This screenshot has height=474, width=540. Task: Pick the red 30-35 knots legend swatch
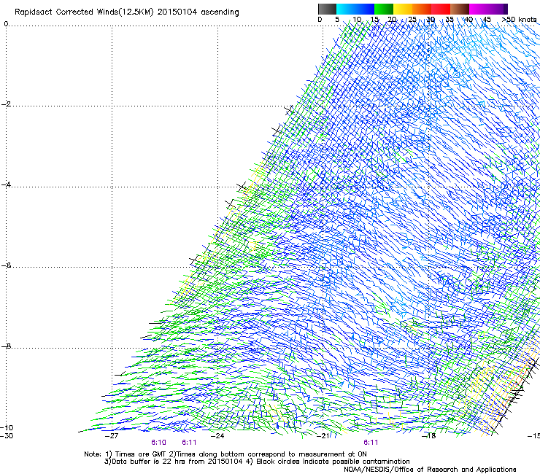(x=441, y=9)
